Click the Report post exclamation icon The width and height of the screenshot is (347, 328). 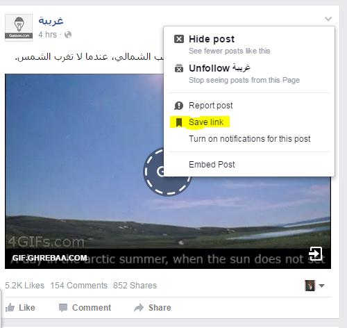coord(178,106)
